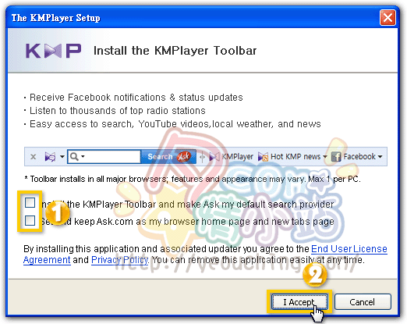Click the 'Easy access to search' bullet text
Screen dimensions: 407x324
[x=175, y=124]
